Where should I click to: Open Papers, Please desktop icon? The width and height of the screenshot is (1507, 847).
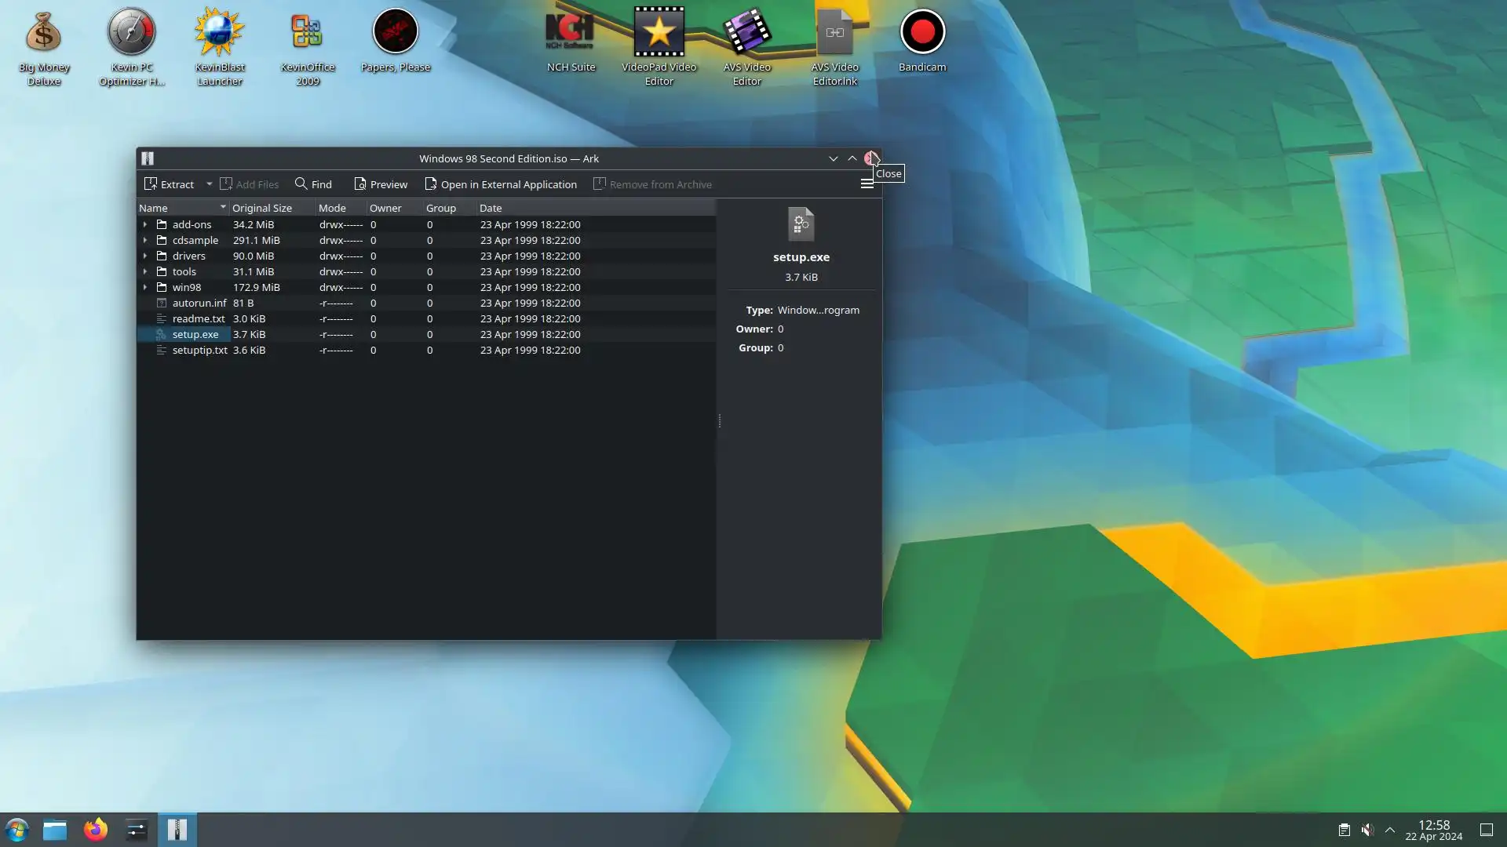tap(395, 33)
